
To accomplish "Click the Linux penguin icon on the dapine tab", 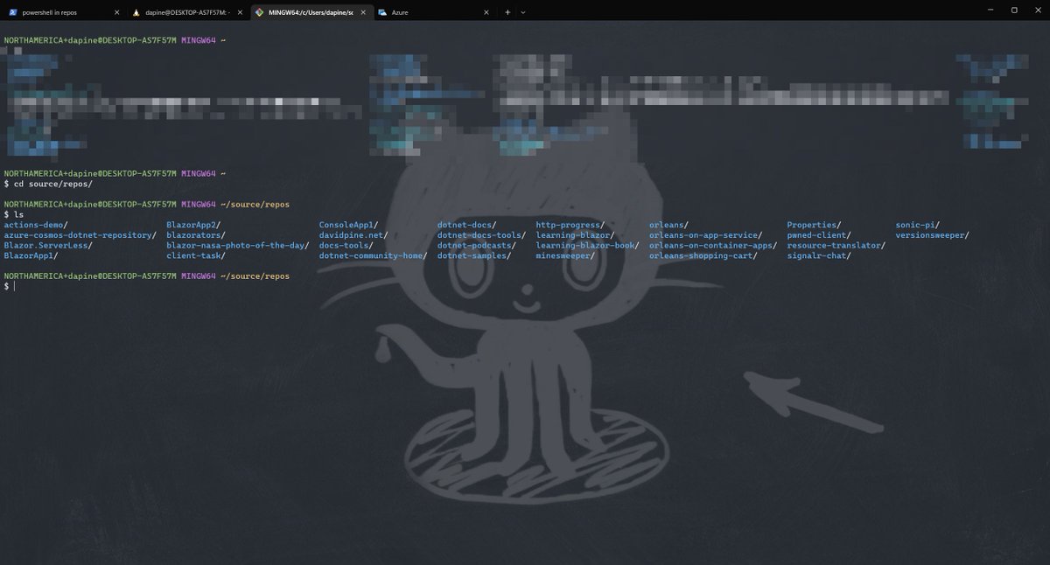I will [136, 13].
